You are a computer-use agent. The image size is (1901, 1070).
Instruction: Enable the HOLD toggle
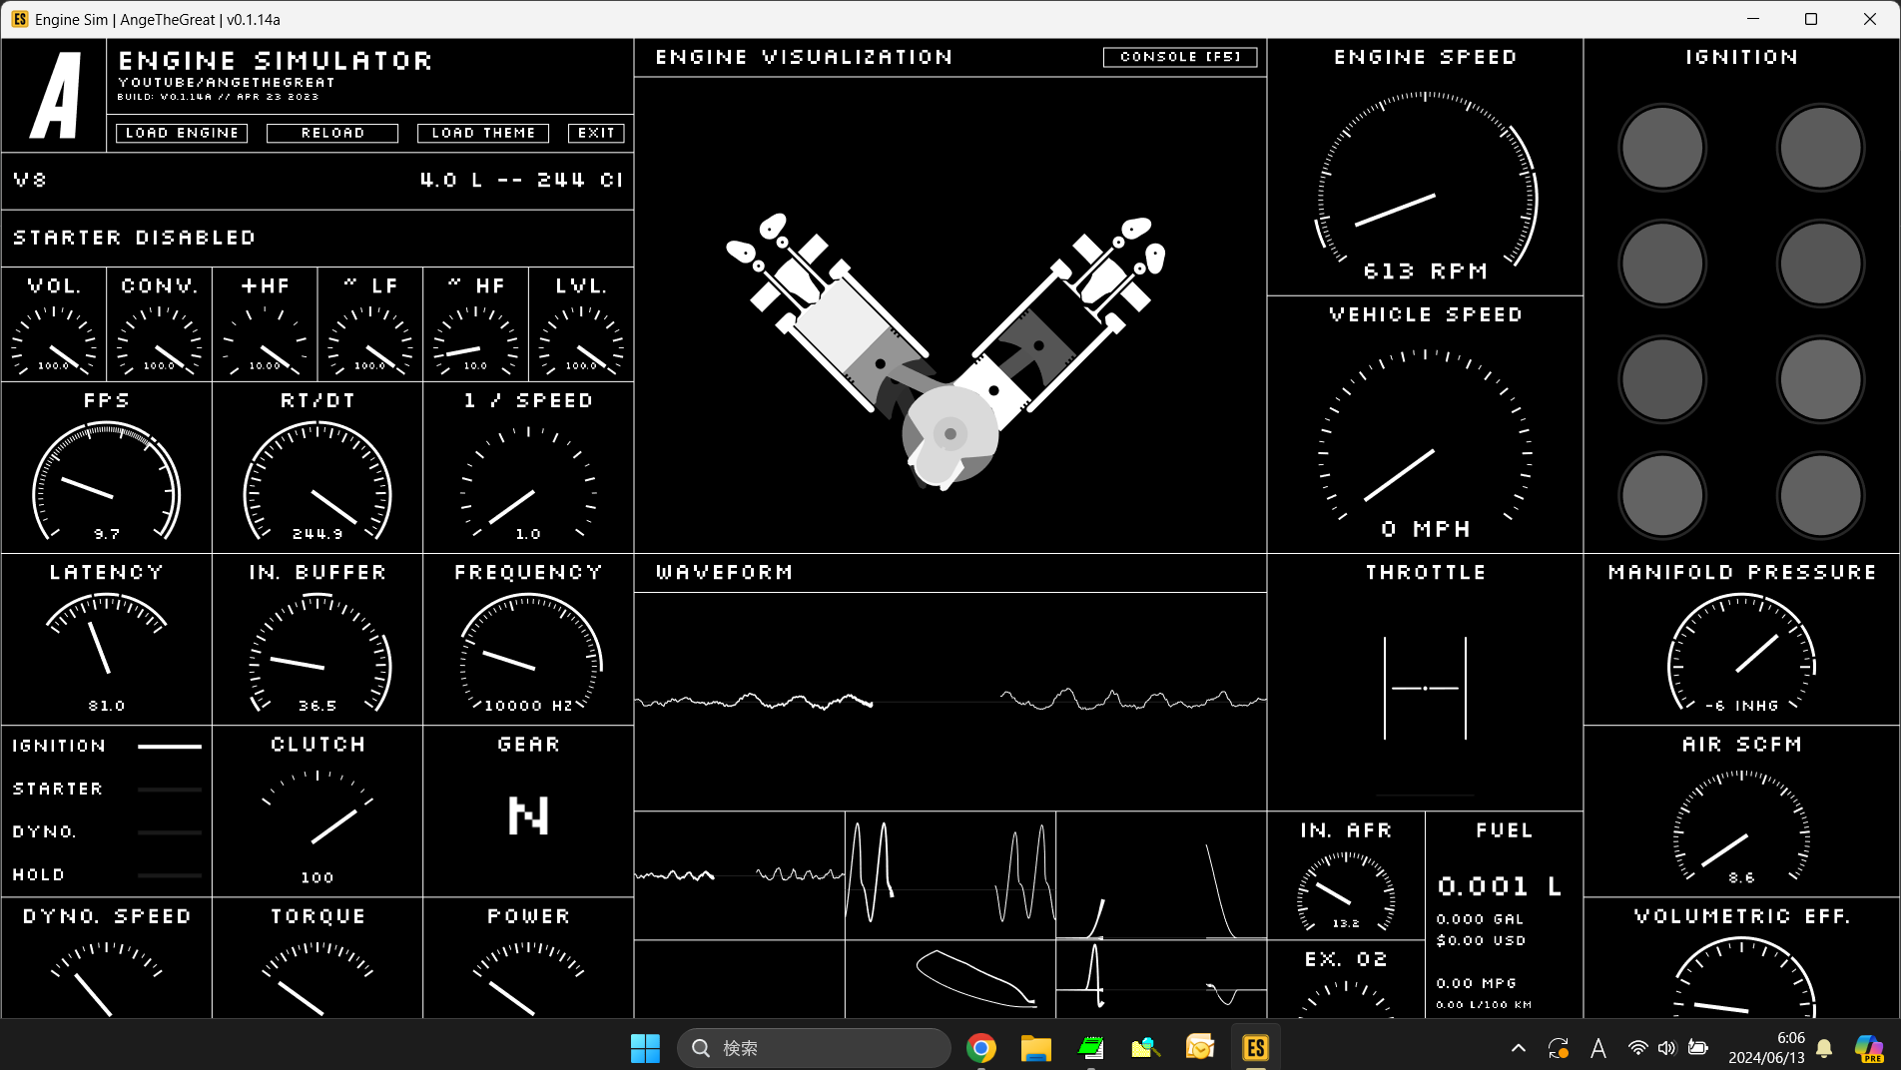(170, 874)
